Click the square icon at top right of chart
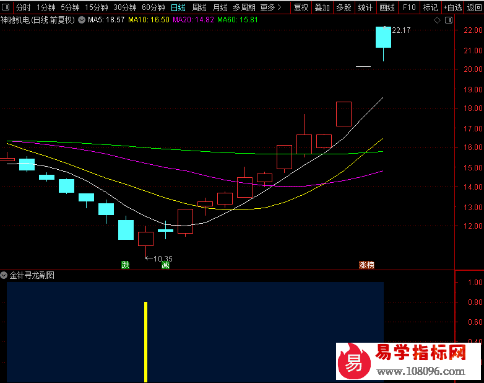484x383 pixels. click(448, 20)
